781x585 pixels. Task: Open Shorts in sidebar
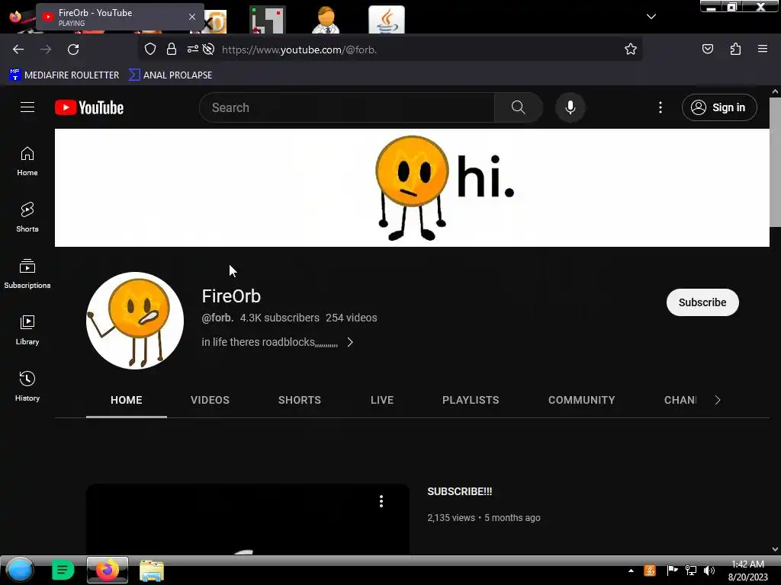27,218
